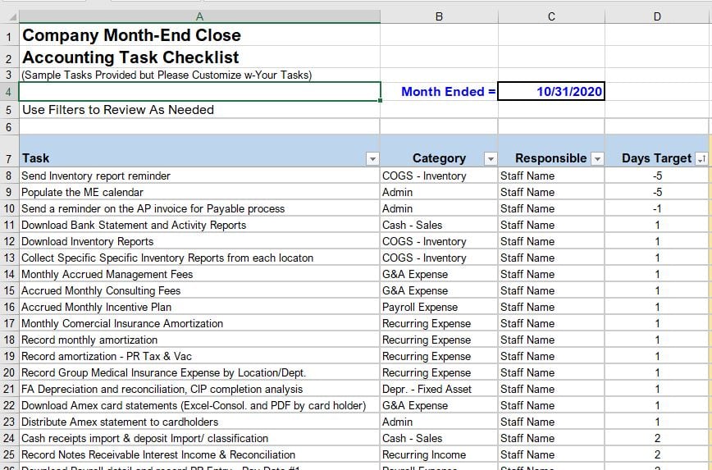Click the 'Sample Tasks Provided' note cell
The height and width of the screenshot is (470, 712).
pos(199,75)
